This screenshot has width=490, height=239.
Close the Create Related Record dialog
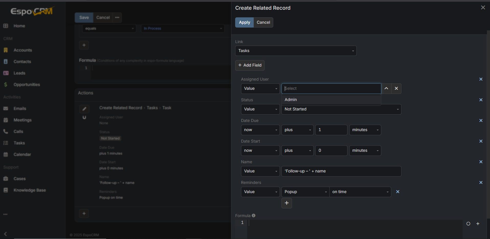[483, 8]
